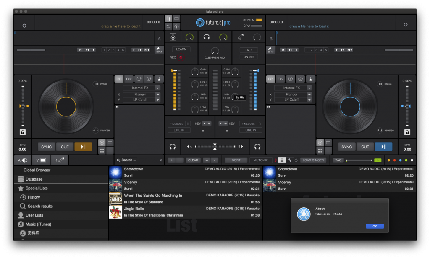Click deck A download effect icon
Screen dimensions: 430x258
click(x=159, y=79)
